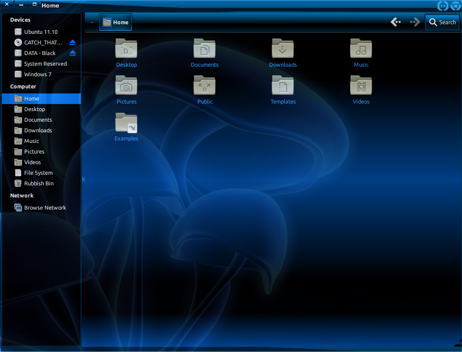Go to Documents in the sidebar

point(41,120)
